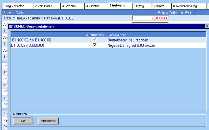Close the SOMED-Serienmutationen dialog

(x=206, y=26)
